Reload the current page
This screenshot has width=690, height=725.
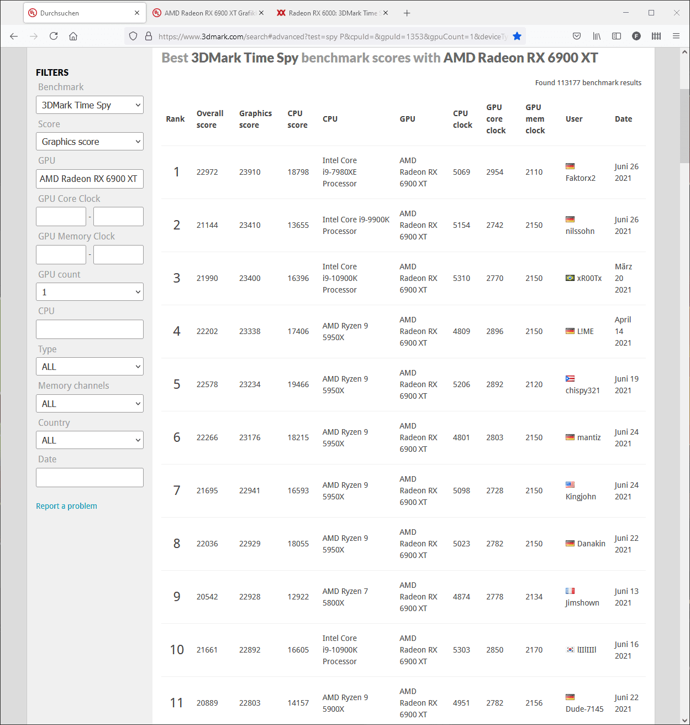pos(54,36)
